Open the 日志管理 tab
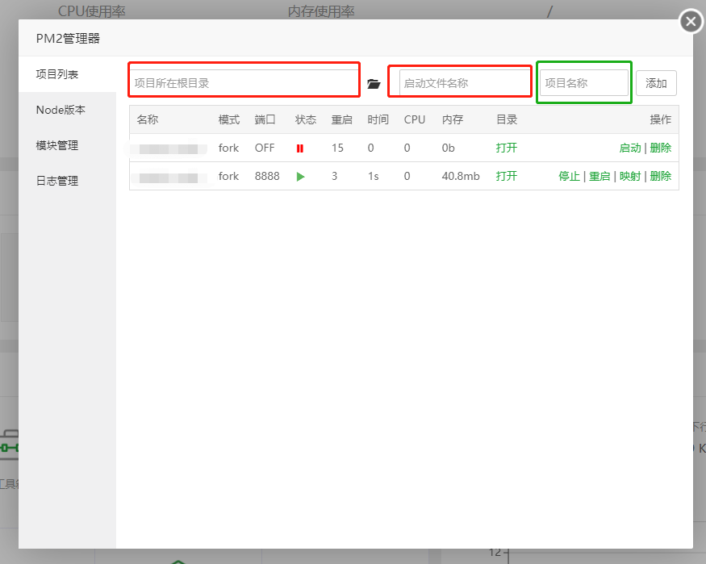This screenshot has width=706, height=564. (x=68, y=181)
